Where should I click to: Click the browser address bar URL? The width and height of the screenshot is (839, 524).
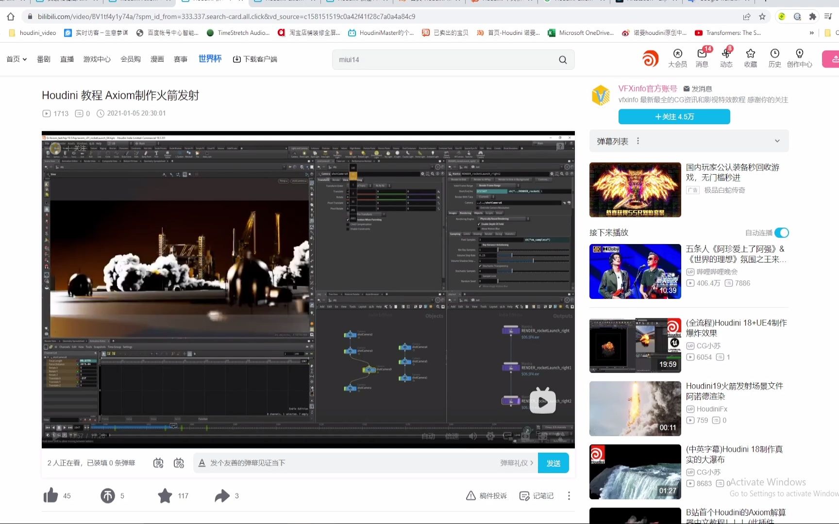pyautogui.click(x=226, y=16)
